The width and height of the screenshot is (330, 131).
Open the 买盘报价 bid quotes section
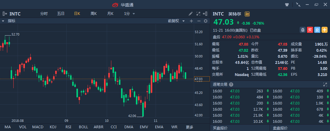pyautogui.click(x=220, y=128)
